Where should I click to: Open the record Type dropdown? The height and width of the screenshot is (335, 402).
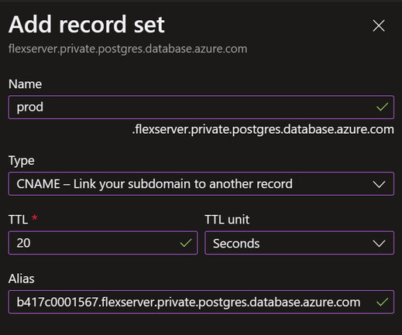(x=201, y=184)
